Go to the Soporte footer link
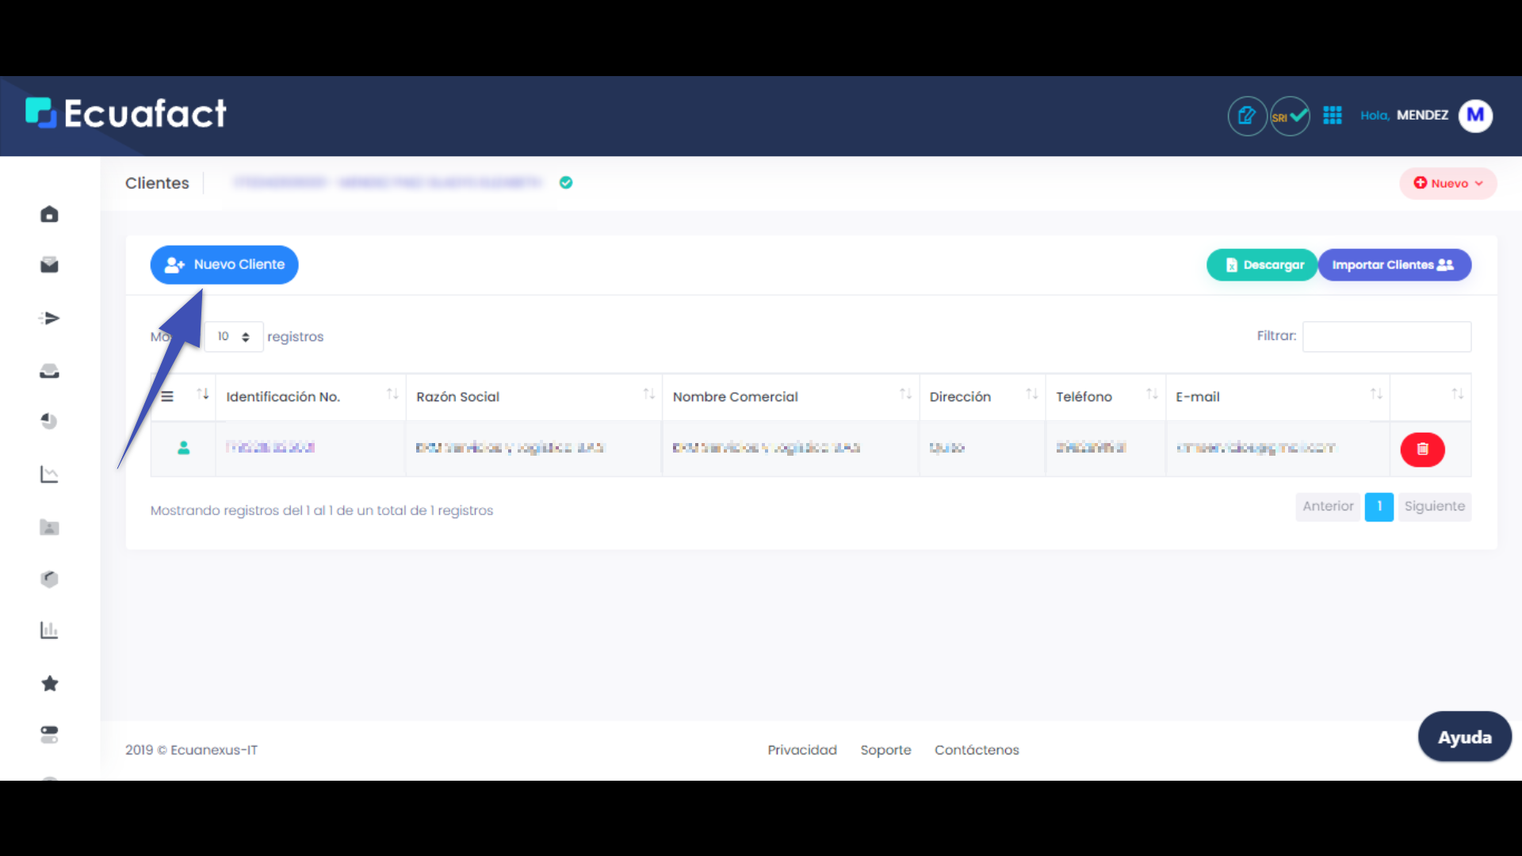1522x856 pixels. pyautogui.click(x=885, y=750)
